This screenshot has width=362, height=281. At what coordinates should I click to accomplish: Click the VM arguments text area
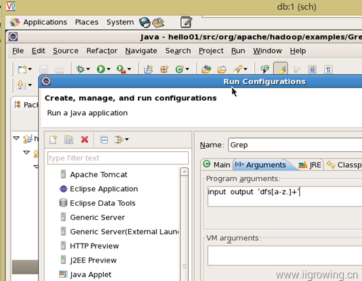[285, 255]
